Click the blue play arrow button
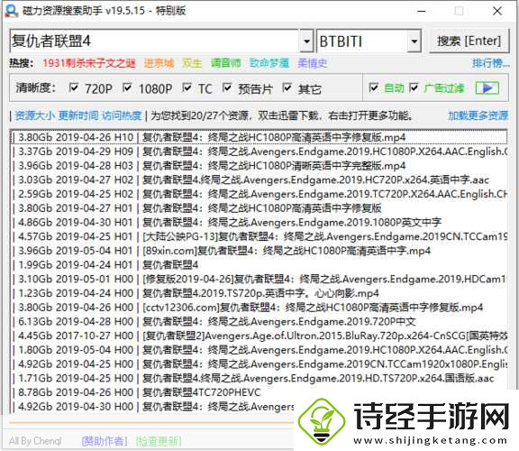This screenshot has height=451, width=519. click(x=487, y=88)
